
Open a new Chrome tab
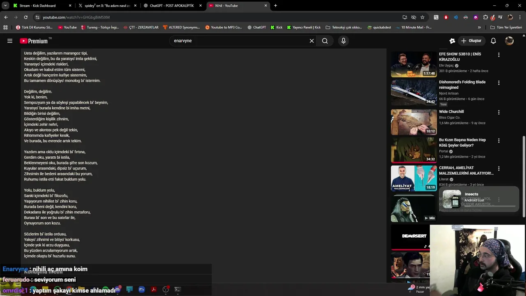pos(275,6)
